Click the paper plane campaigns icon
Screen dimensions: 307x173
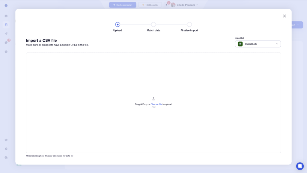point(6,33)
